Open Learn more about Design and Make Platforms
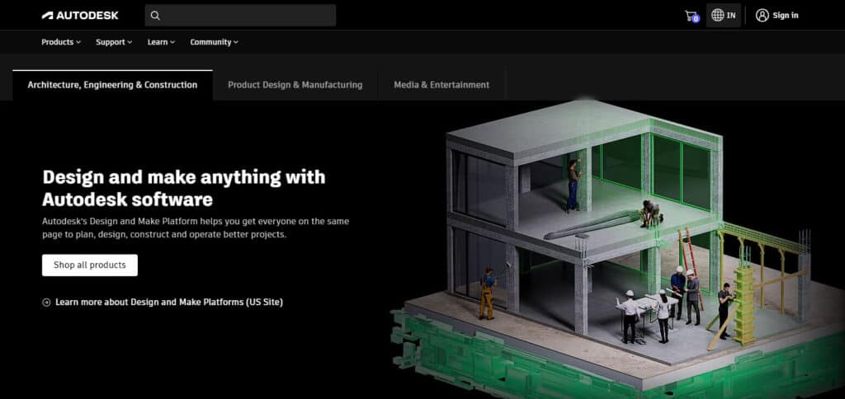Image resolution: width=845 pixels, height=399 pixels. pos(168,302)
